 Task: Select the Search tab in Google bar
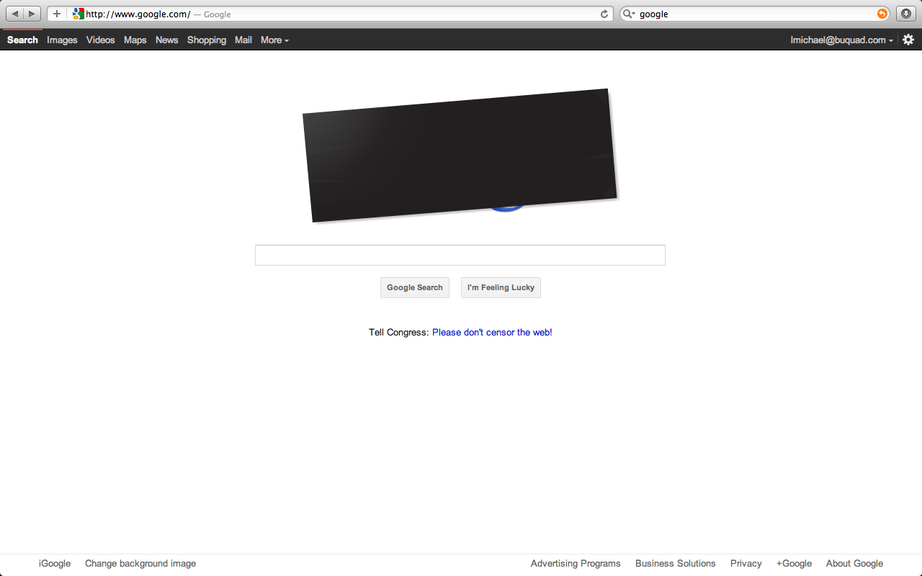tap(22, 40)
